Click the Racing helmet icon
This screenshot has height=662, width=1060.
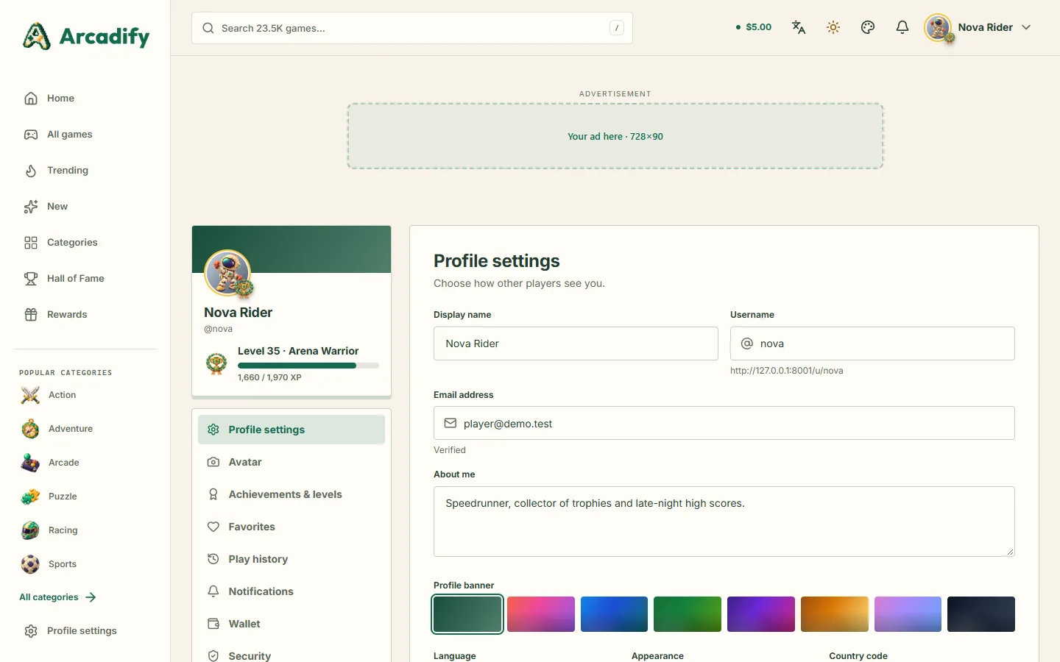(x=30, y=530)
